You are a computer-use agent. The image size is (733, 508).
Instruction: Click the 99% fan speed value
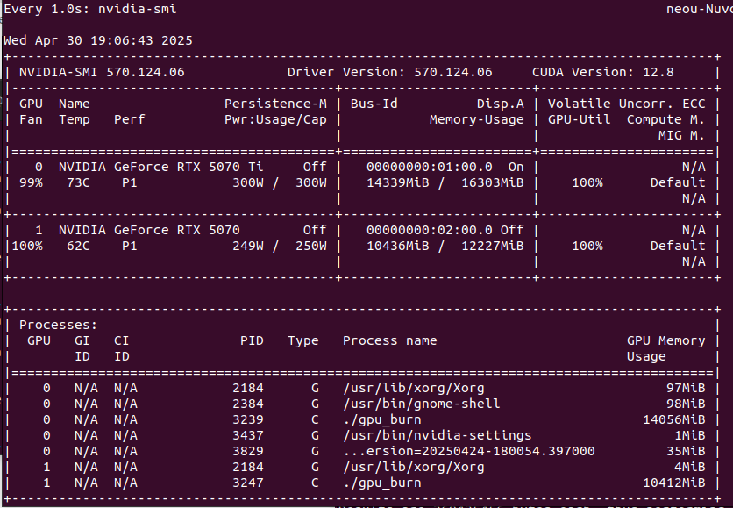pos(27,182)
